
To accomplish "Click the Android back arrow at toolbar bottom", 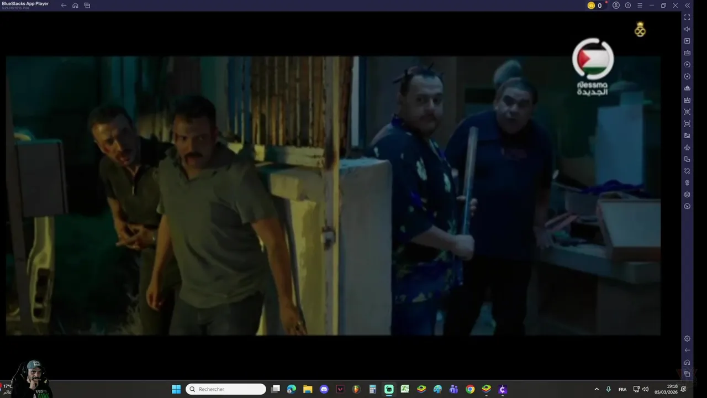I will pos(687,350).
